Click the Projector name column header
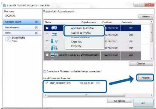Viewport: 156px width, 109px height. (x=88, y=22)
